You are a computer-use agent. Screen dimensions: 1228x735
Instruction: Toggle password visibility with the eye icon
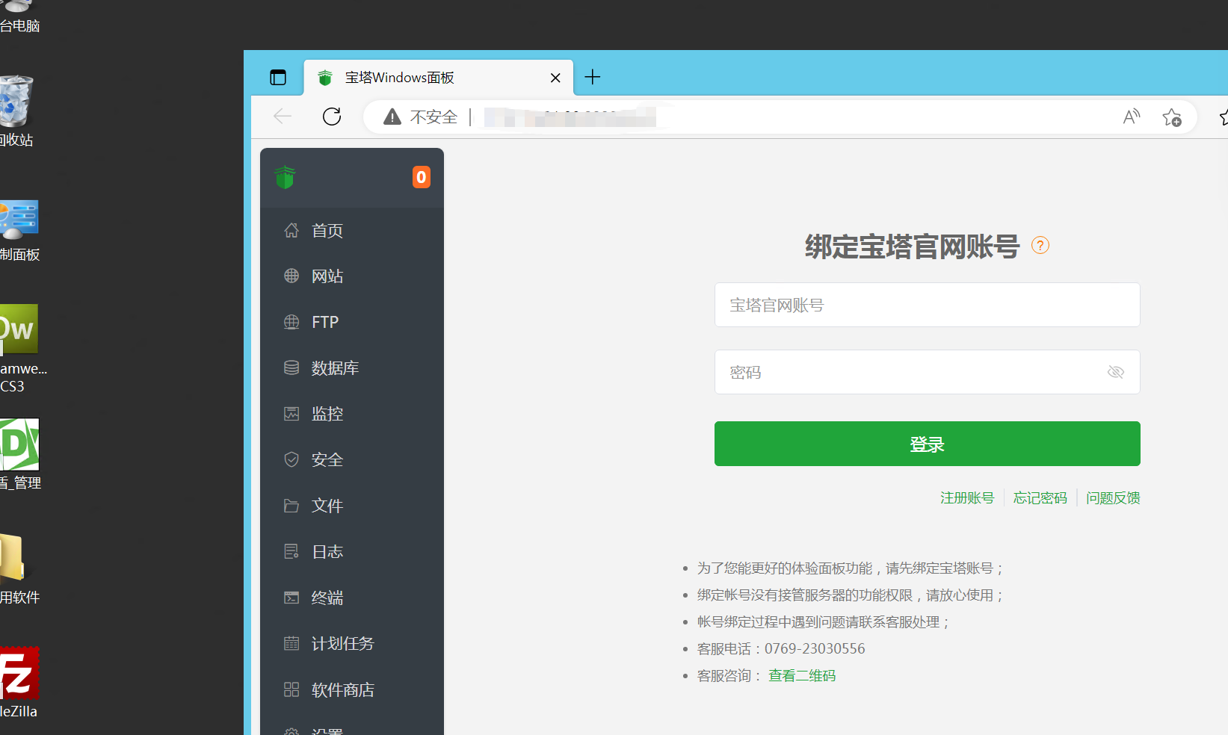pyautogui.click(x=1115, y=372)
